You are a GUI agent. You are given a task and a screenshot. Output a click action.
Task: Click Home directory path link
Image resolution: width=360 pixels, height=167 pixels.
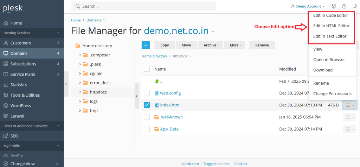(x=154, y=56)
